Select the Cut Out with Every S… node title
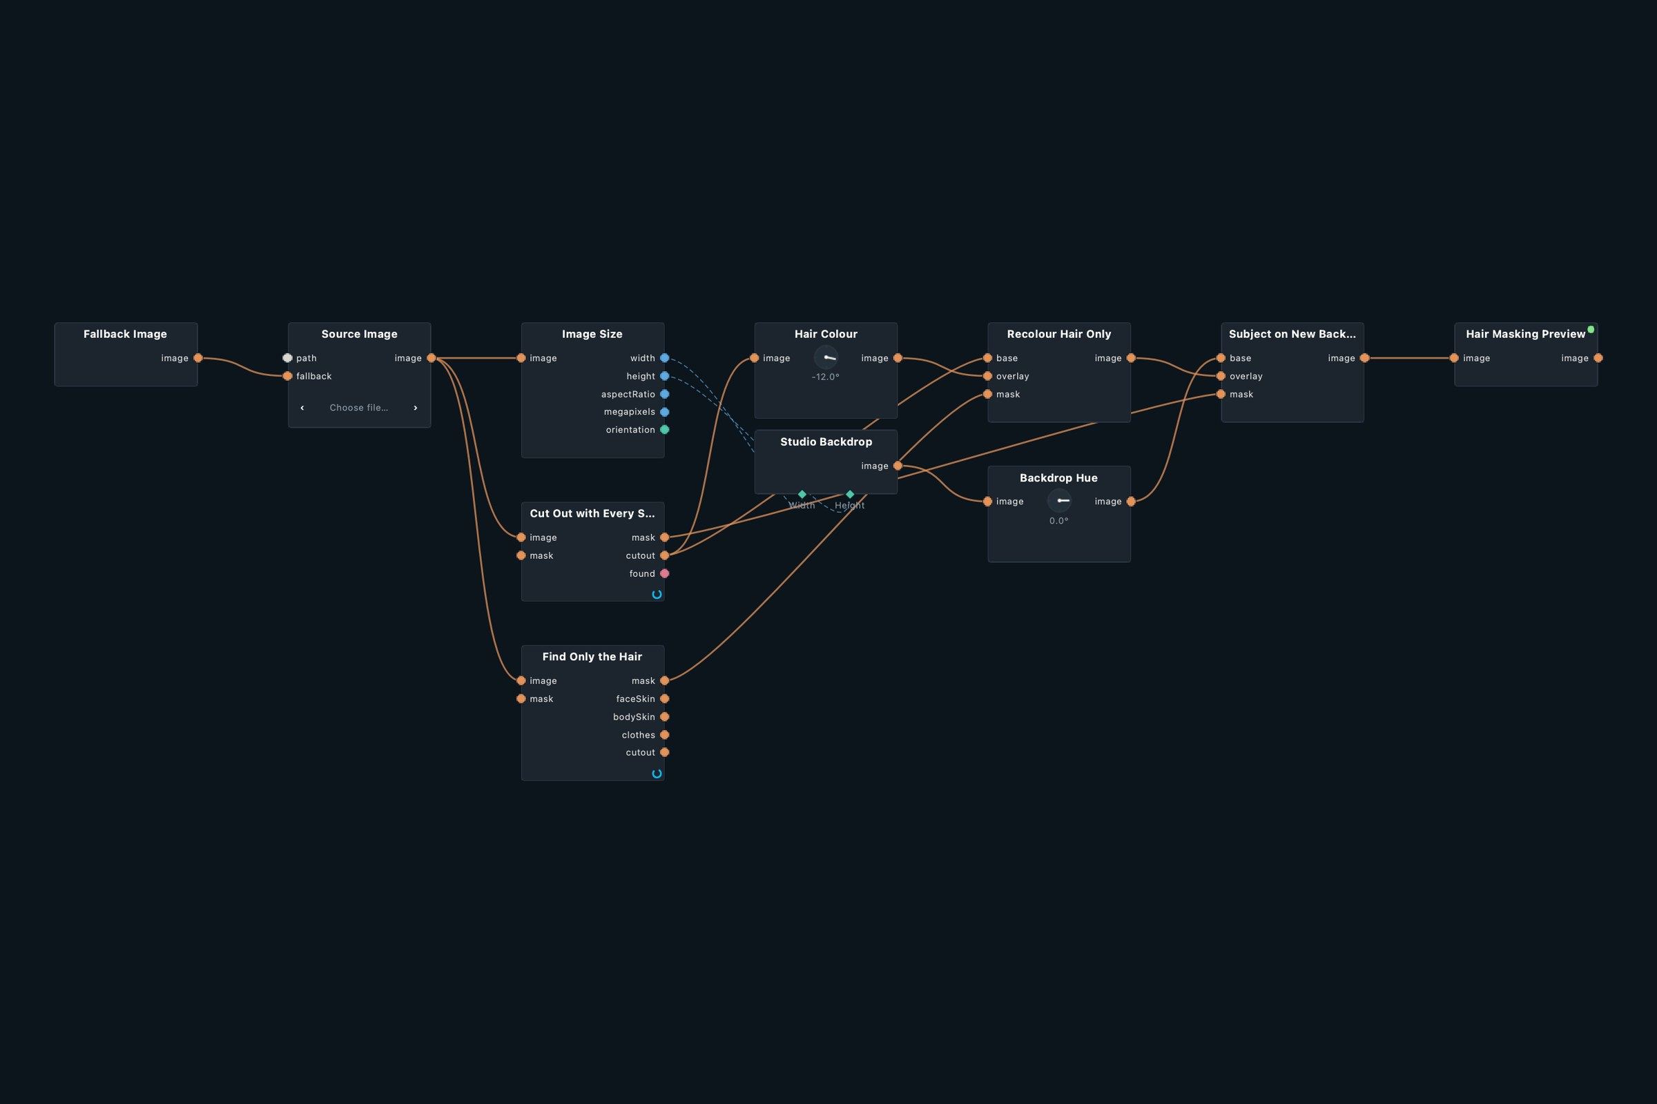1657x1104 pixels. click(592, 514)
